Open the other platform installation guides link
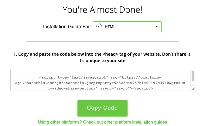Image resolution: width=205 pixels, height=126 pixels. 102,122
